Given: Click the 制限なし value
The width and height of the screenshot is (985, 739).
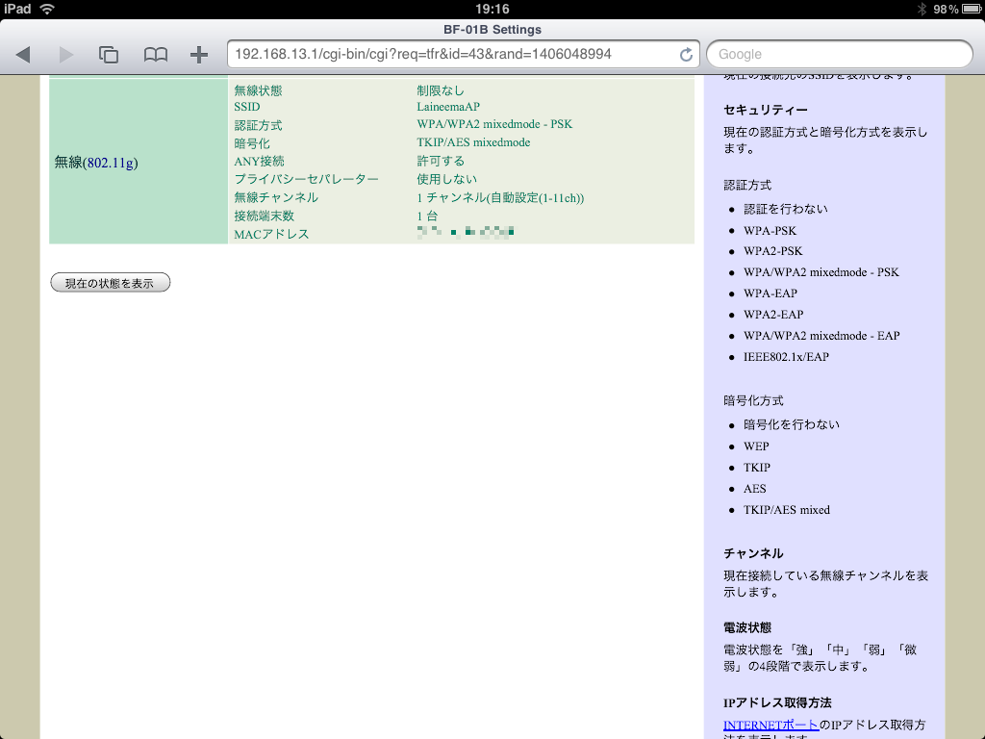Looking at the screenshot, I should tap(440, 89).
